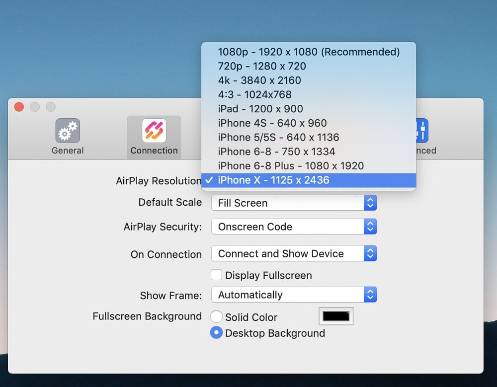The width and height of the screenshot is (497, 387).
Task: Choose 1080p - 1920 x 1080 (Recommended)
Action: [309, 52]
